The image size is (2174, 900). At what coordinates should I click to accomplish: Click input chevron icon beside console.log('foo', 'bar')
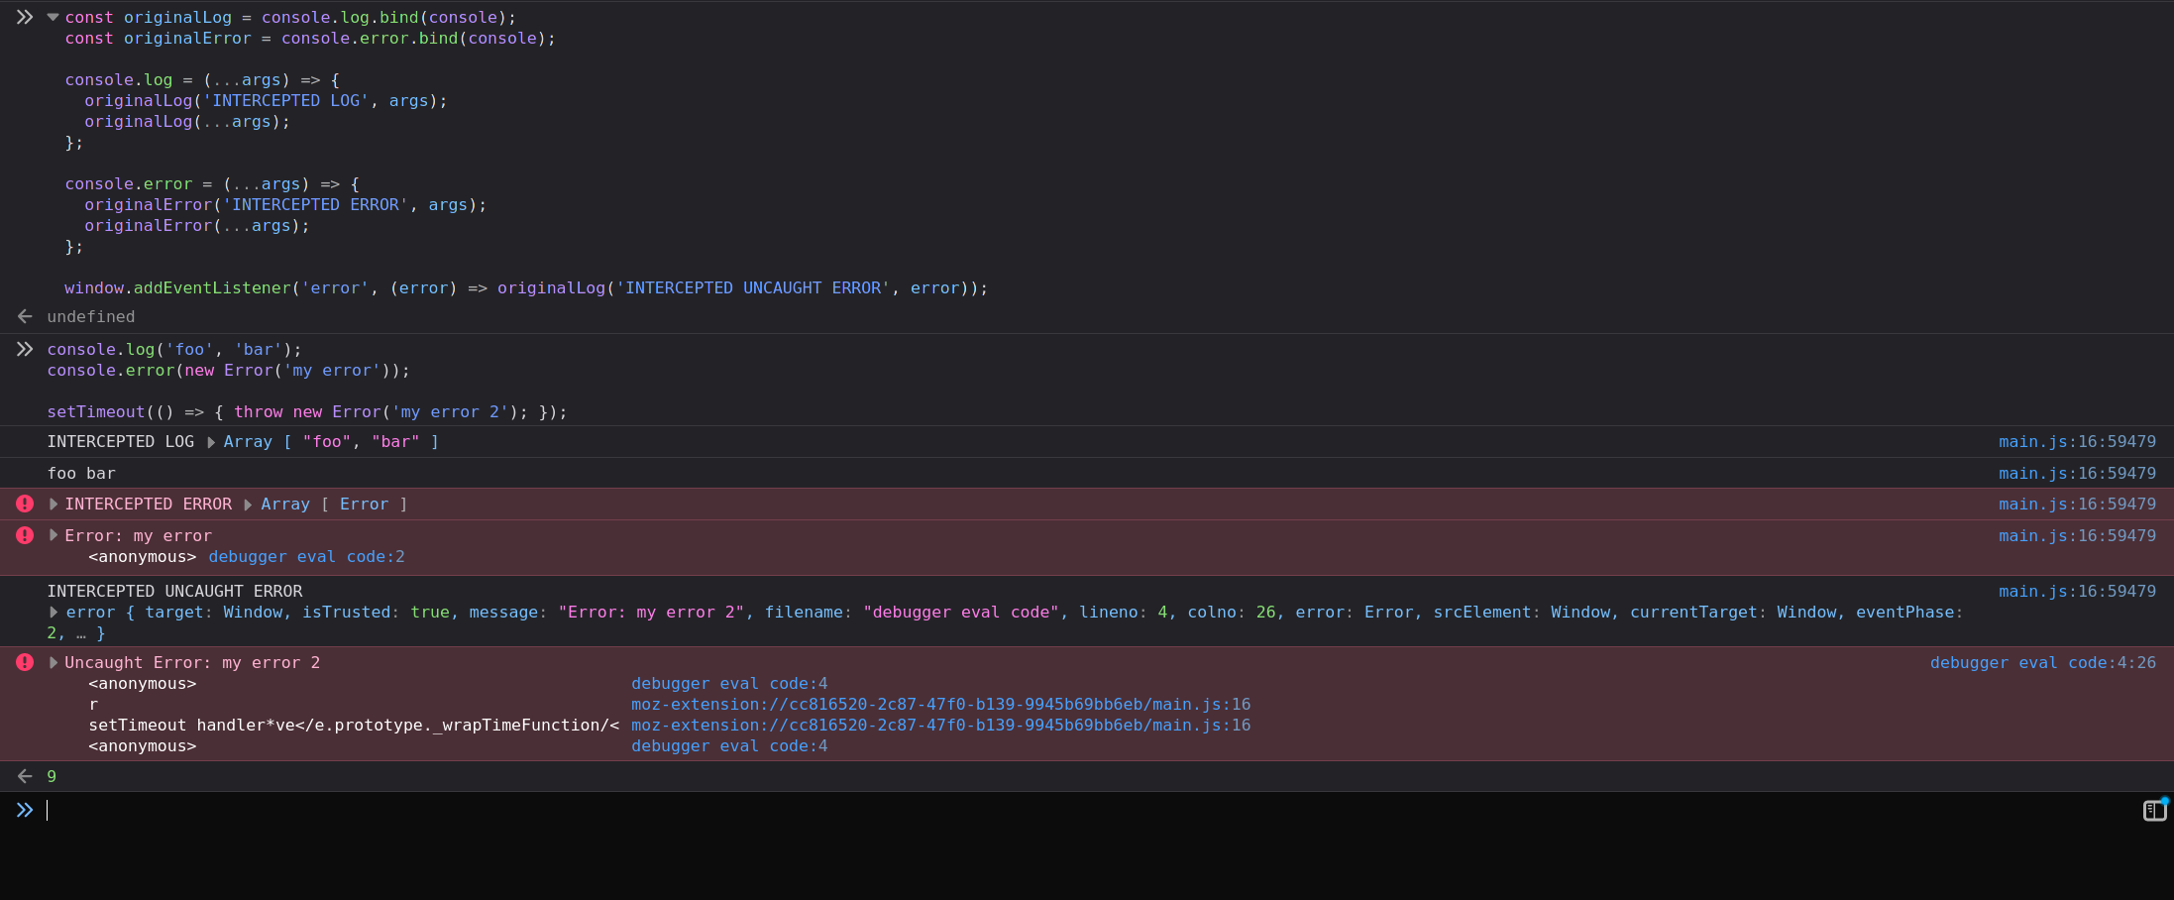(x=25, y=349)
